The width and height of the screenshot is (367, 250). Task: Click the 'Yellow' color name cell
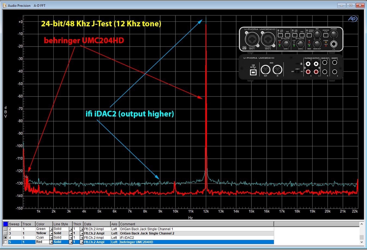pyautogui.click(x=42, y=233)
